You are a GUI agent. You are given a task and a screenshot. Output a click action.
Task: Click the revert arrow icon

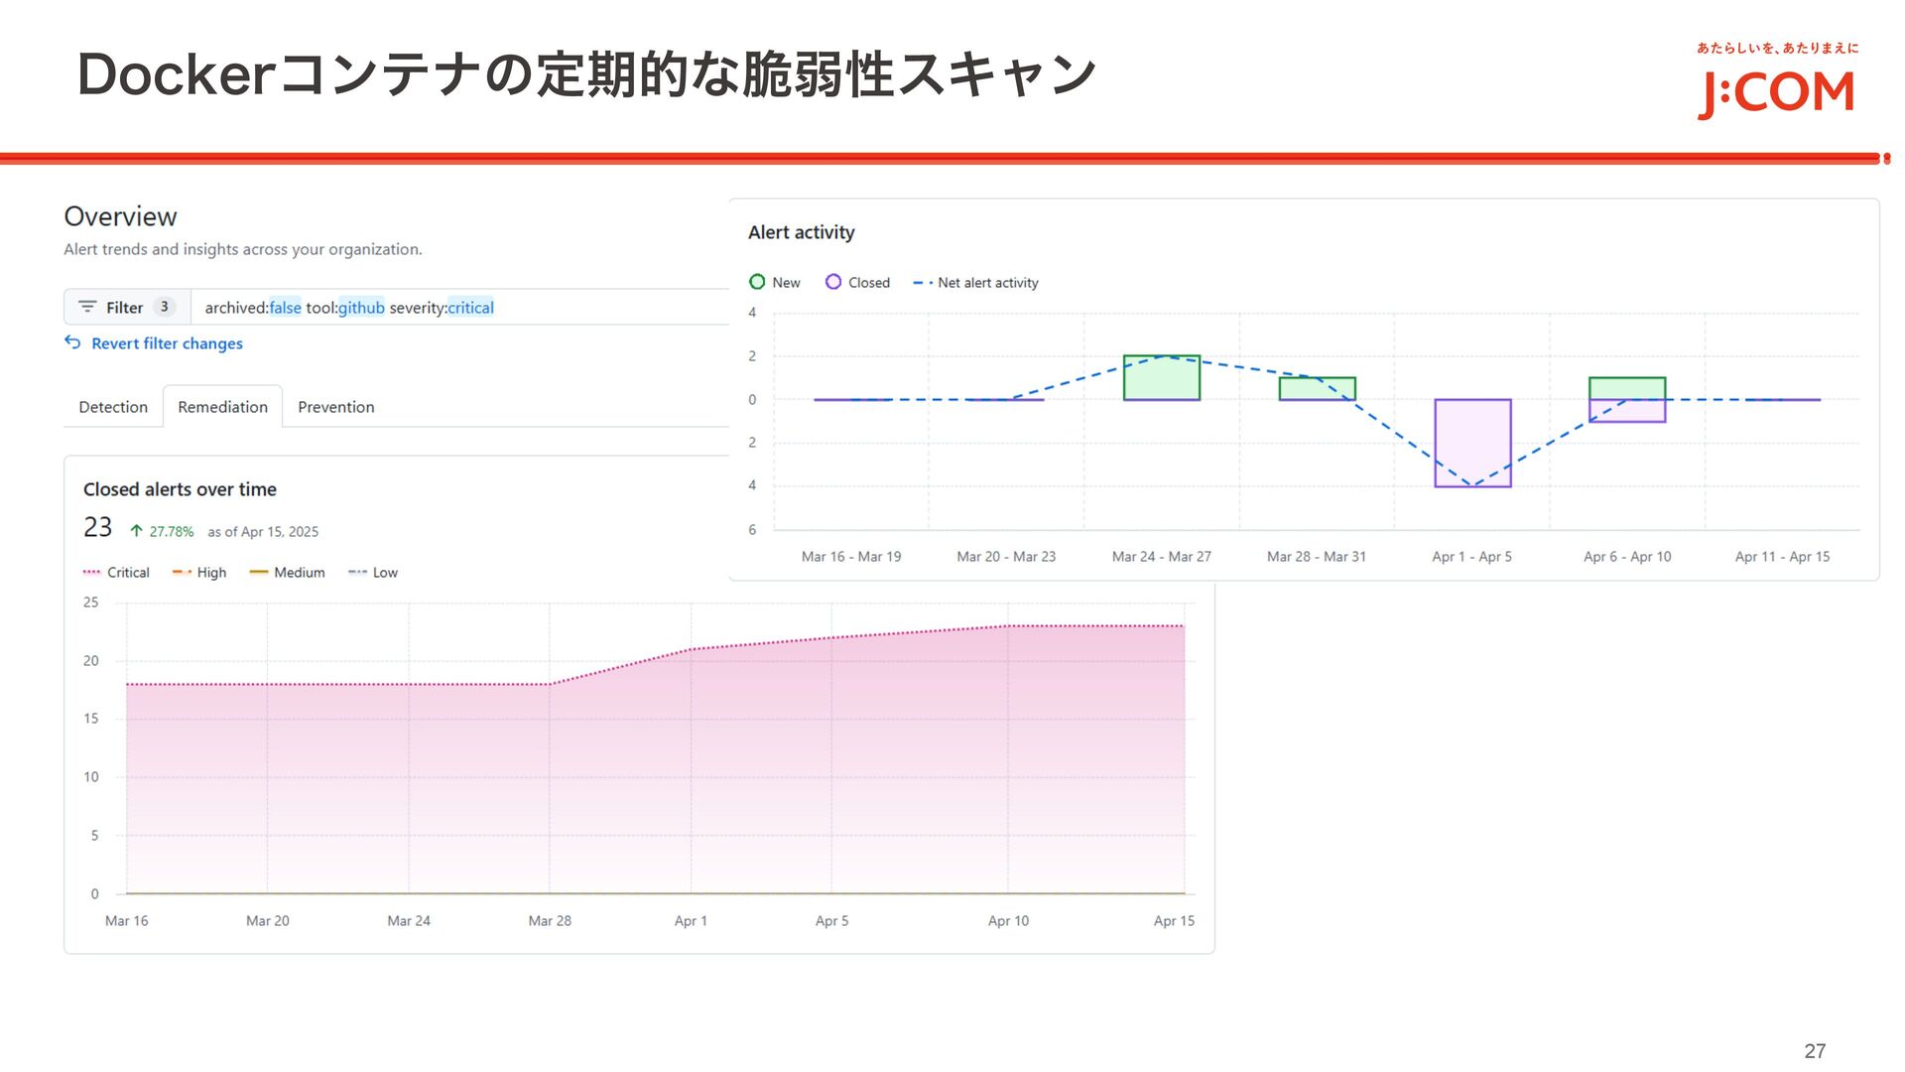(72, 342)
